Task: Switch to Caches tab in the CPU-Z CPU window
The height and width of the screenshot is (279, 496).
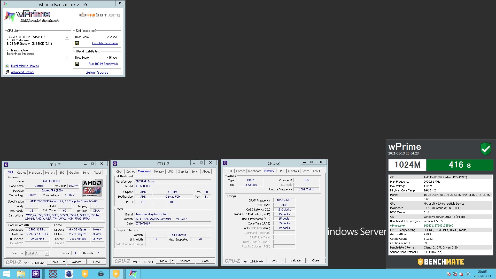Action: point(22,173)
